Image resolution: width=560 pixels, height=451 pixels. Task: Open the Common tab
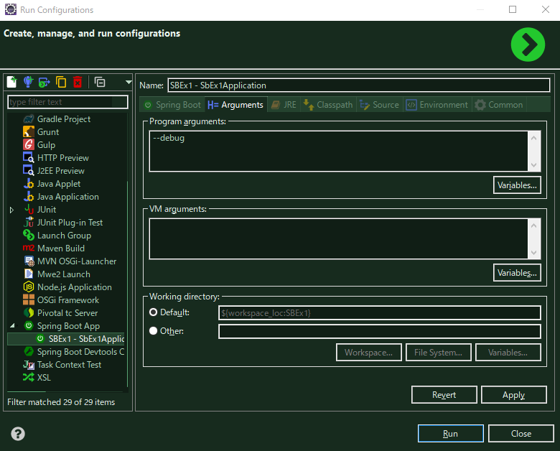click(499, 105)
